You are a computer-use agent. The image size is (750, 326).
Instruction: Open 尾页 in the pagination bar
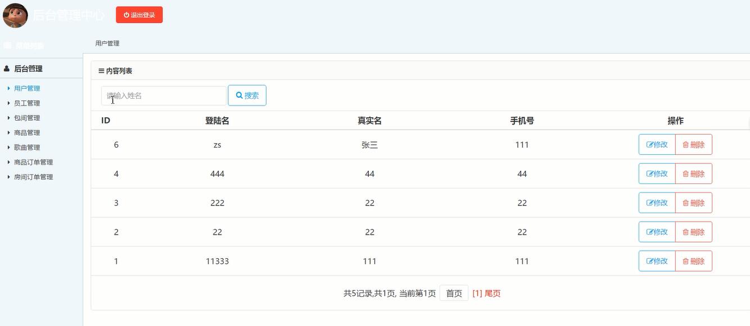(491, 293)
